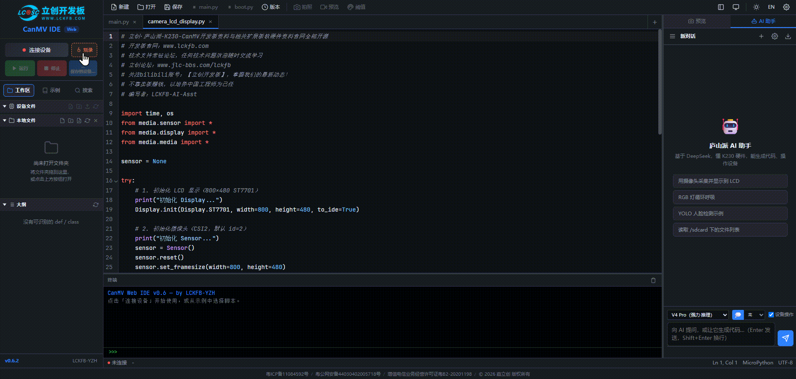Open the V4 Pro model dropdown
This screenshot has width=796, height=379.
[698, 315]
